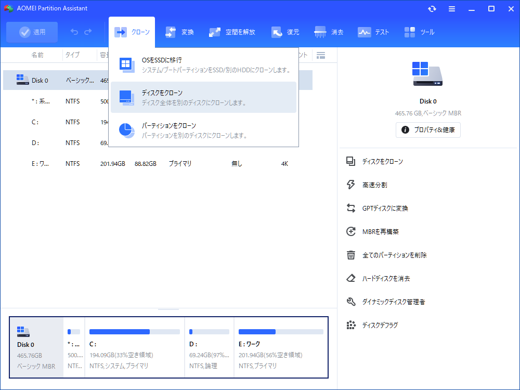Click the disk clone icon in the sidebar
520x390 pixels.
[x=351, y=162]
